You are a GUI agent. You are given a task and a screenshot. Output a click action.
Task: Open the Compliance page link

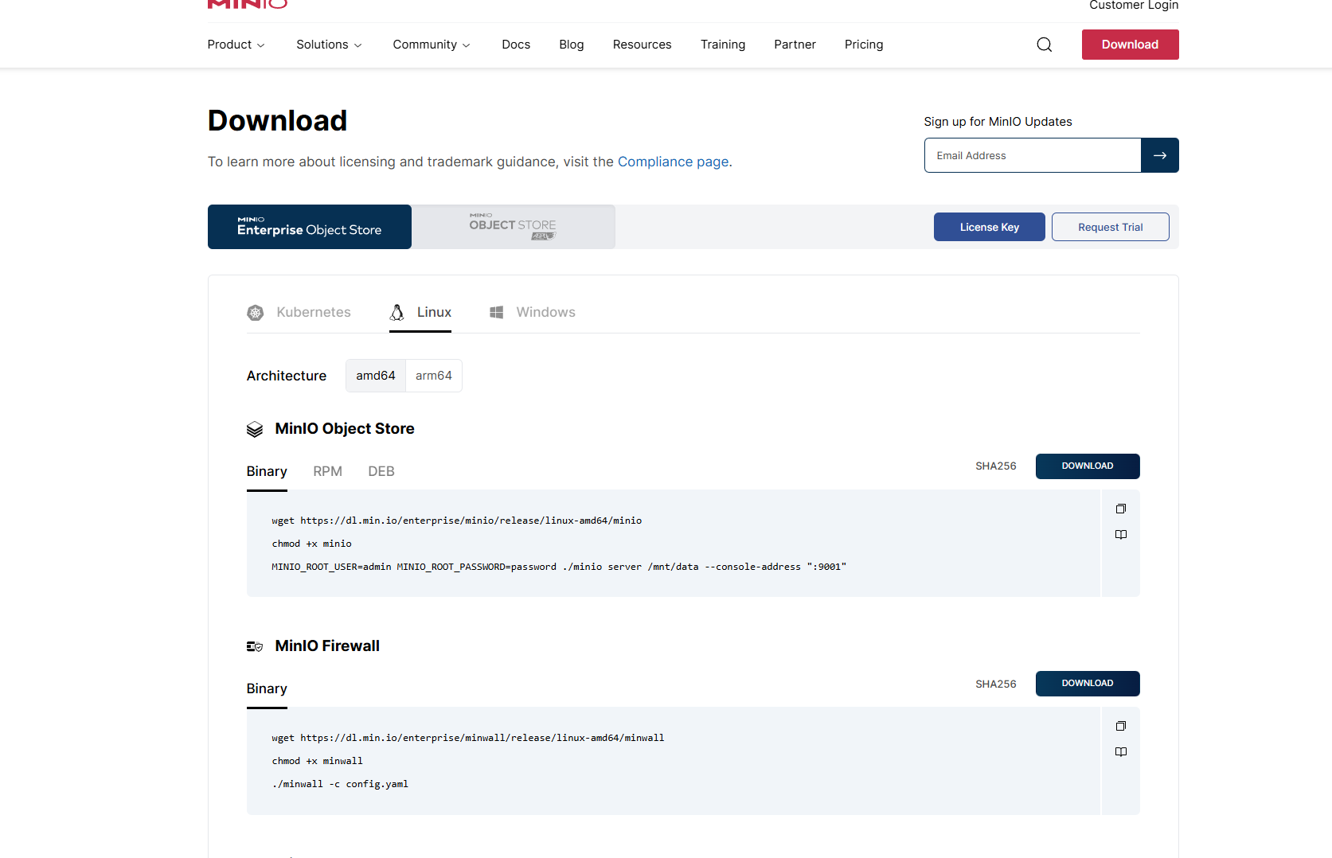[673, 162]
